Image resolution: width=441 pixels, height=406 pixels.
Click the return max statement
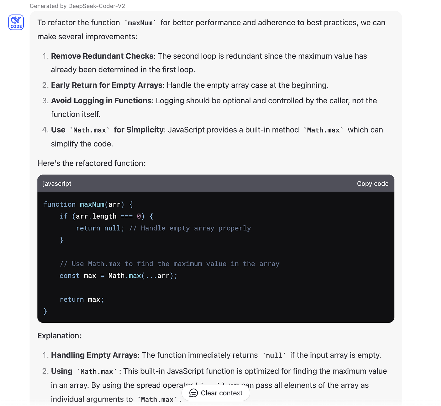(82, 300)
